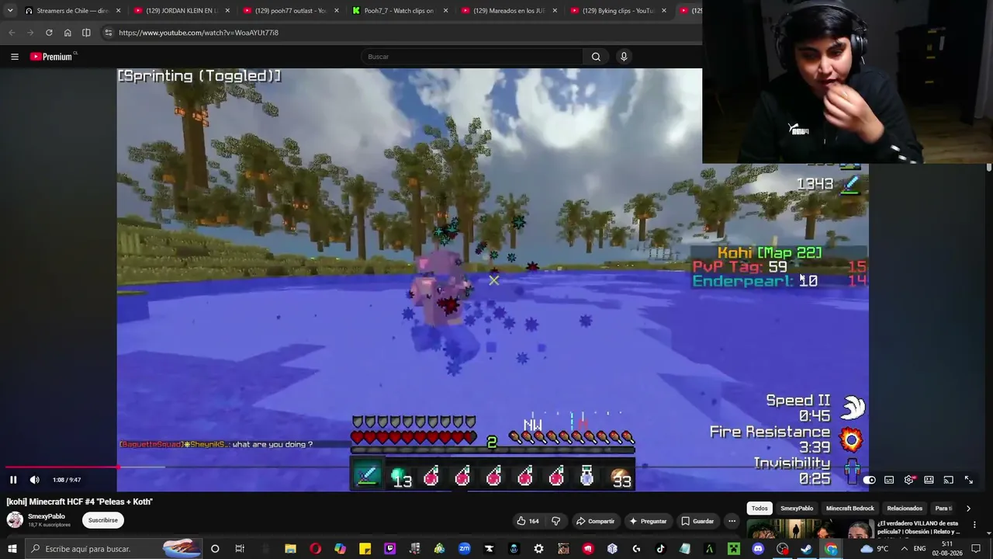Open the taskbar clock showing 5:11
This screenshot has width=993, height=559.
947,549
